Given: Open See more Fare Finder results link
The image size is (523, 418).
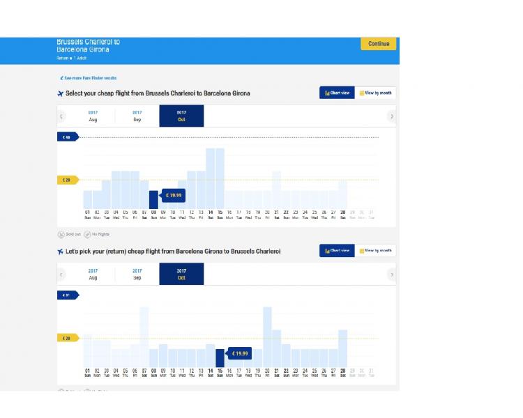Looking at the screenshot, I should tap(89, 78).
